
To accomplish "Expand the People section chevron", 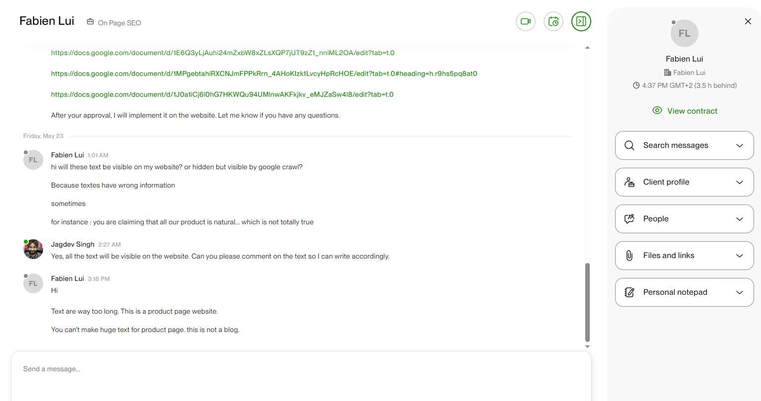I will pos(740,219).
